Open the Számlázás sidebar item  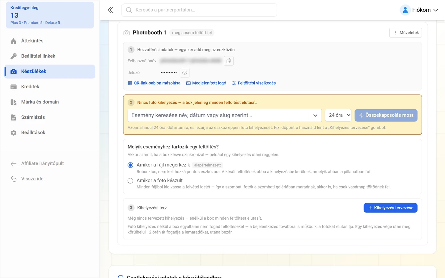(50, 117)
